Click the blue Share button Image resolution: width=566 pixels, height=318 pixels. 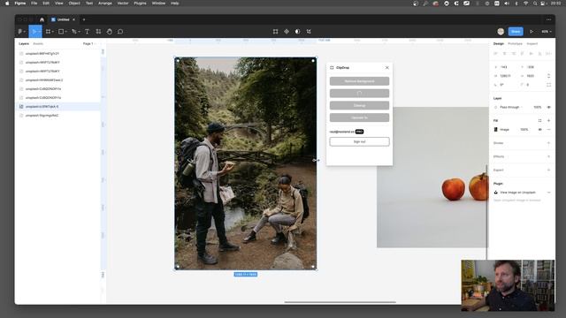click(x=516, y=32)
